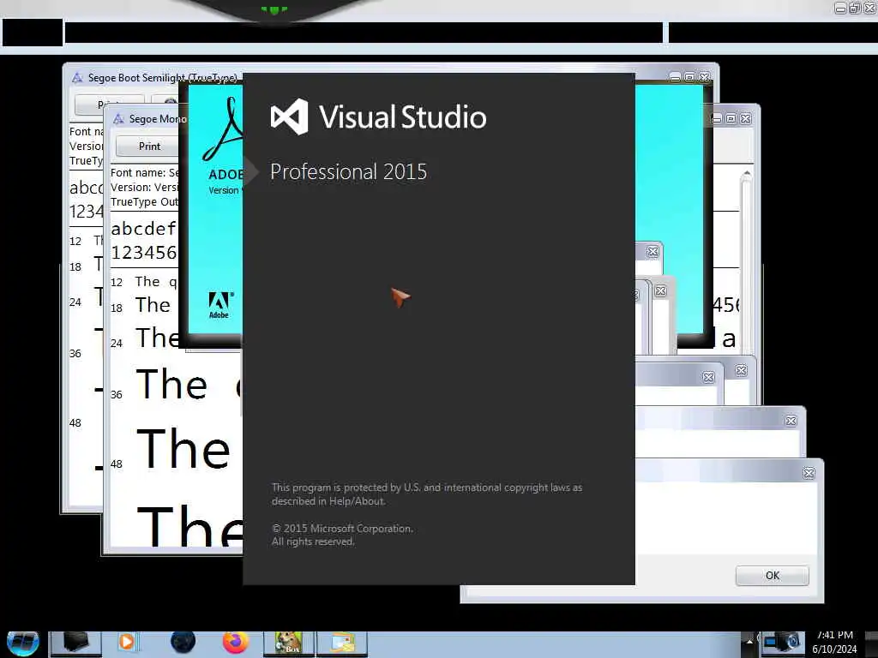878x658 pixels.
Task: Click the Professional 2015 splash text
Action: tap(348, 171)
